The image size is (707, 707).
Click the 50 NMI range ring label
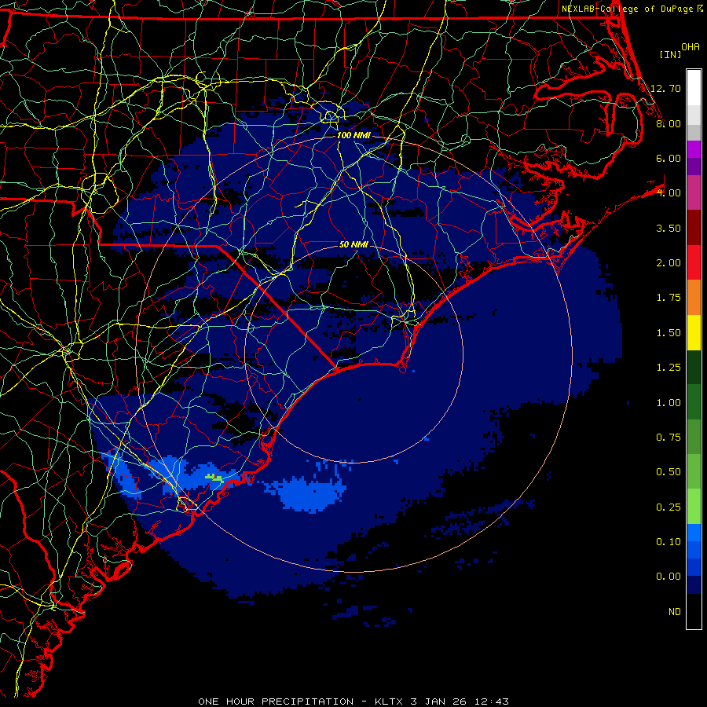tap(353, 244)
